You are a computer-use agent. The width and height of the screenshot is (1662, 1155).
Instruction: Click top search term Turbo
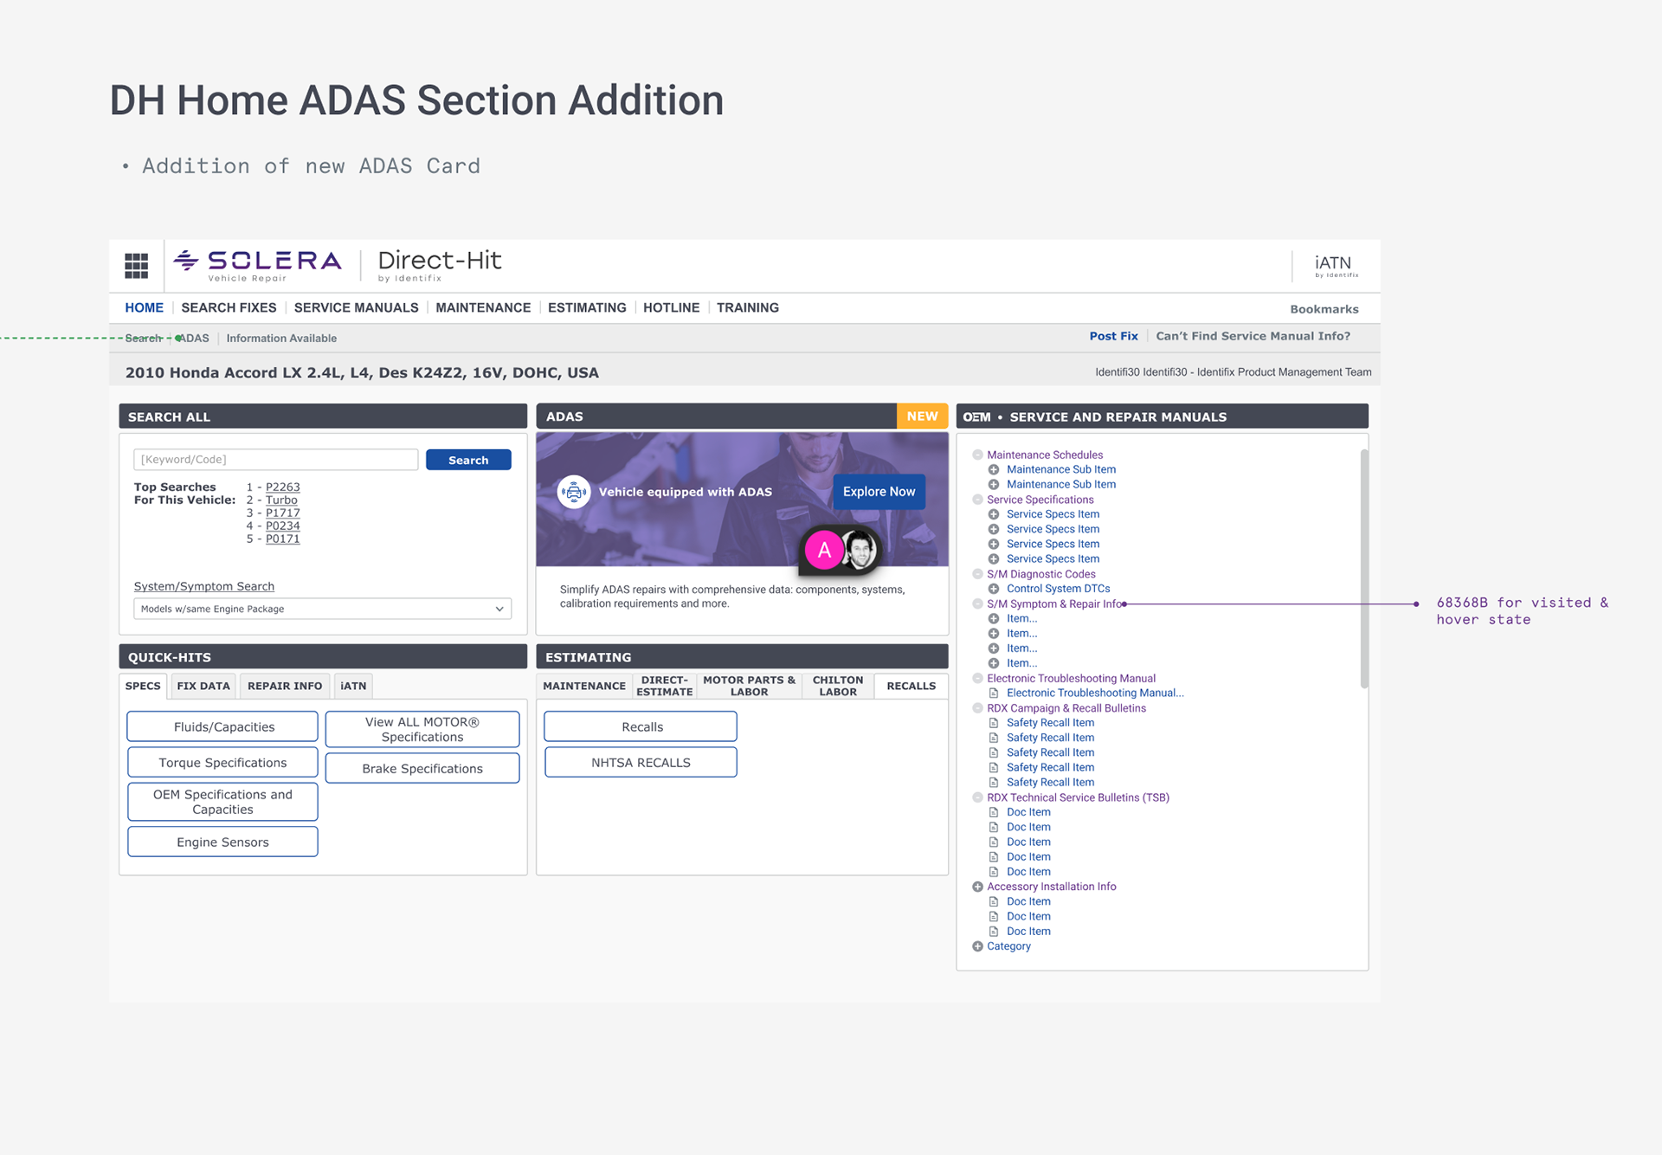(x=281, y=500)
